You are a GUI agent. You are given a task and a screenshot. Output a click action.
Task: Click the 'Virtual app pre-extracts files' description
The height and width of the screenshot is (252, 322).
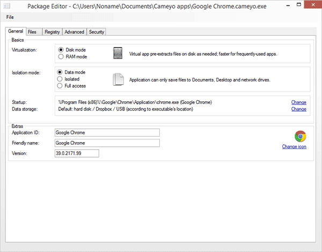click(203, 54)
